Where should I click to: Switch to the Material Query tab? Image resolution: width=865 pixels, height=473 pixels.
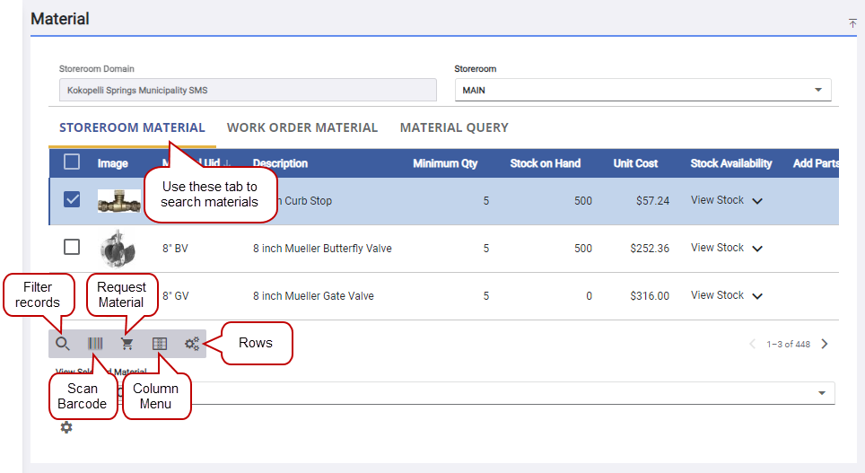[x=454, y=127]
